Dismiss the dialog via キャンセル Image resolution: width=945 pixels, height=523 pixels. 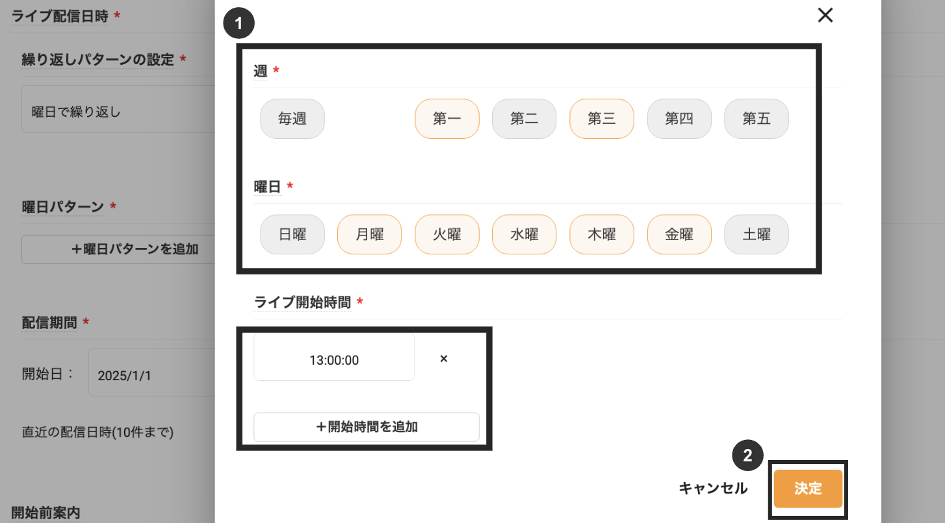pos(713,489)
